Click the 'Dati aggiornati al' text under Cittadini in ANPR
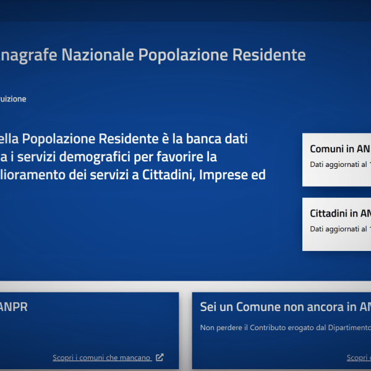371x371 pixels. click(x=338, y=229)
